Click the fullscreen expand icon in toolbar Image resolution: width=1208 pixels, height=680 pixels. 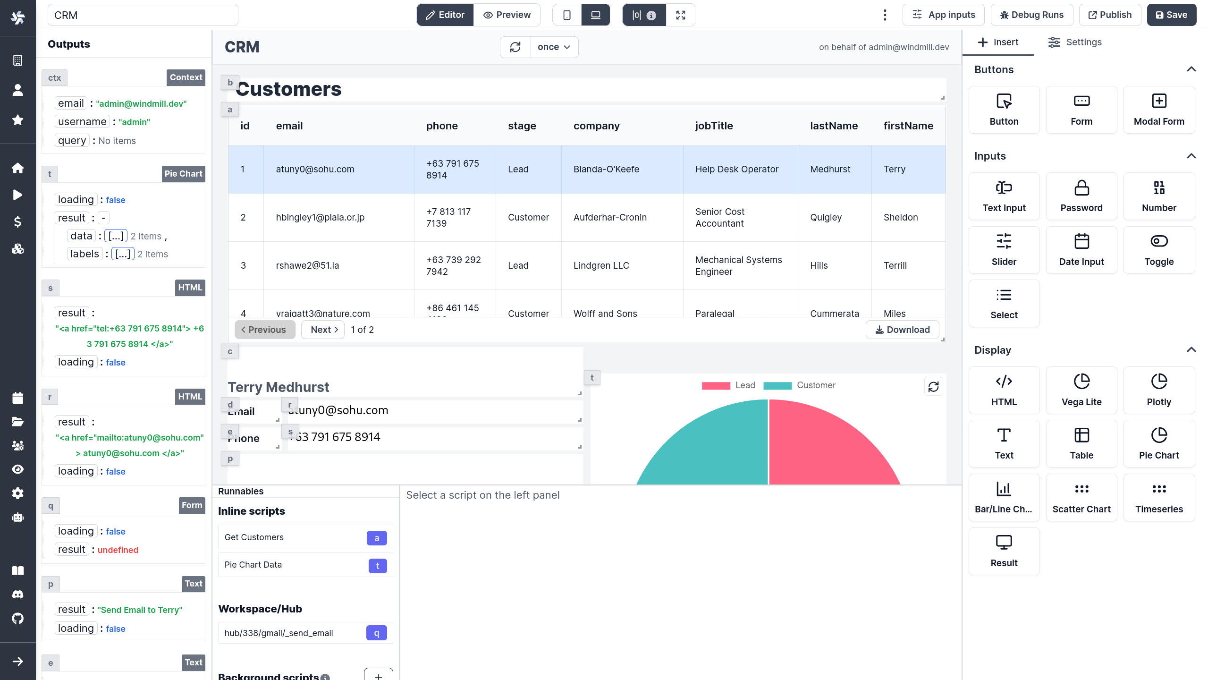680,15
